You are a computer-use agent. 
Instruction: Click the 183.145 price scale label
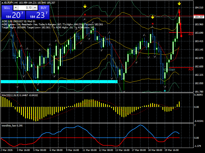[199, 49]
